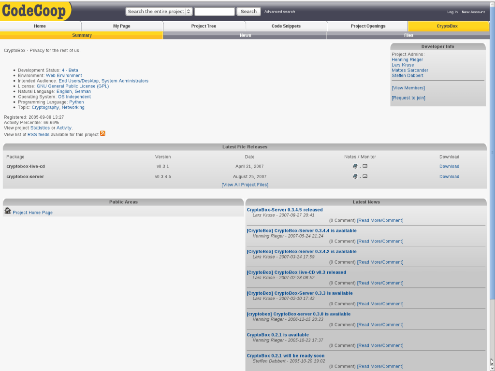Open OS Independent link
495x371 pixels.
coord(74,97)
